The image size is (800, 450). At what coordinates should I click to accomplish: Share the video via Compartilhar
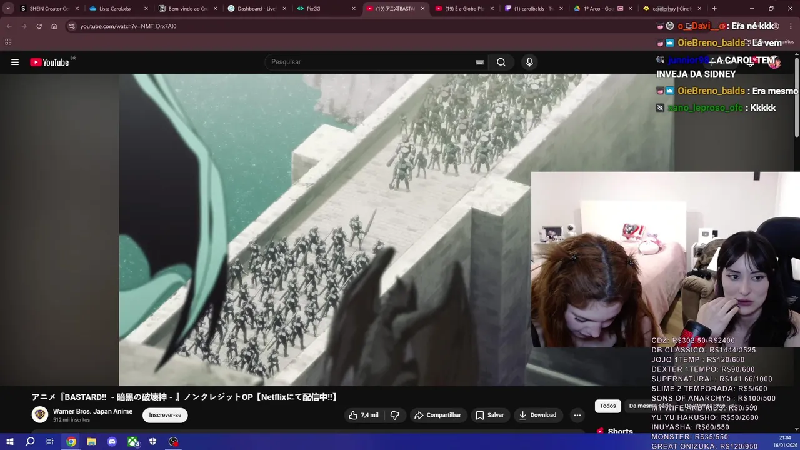point(437,415)
